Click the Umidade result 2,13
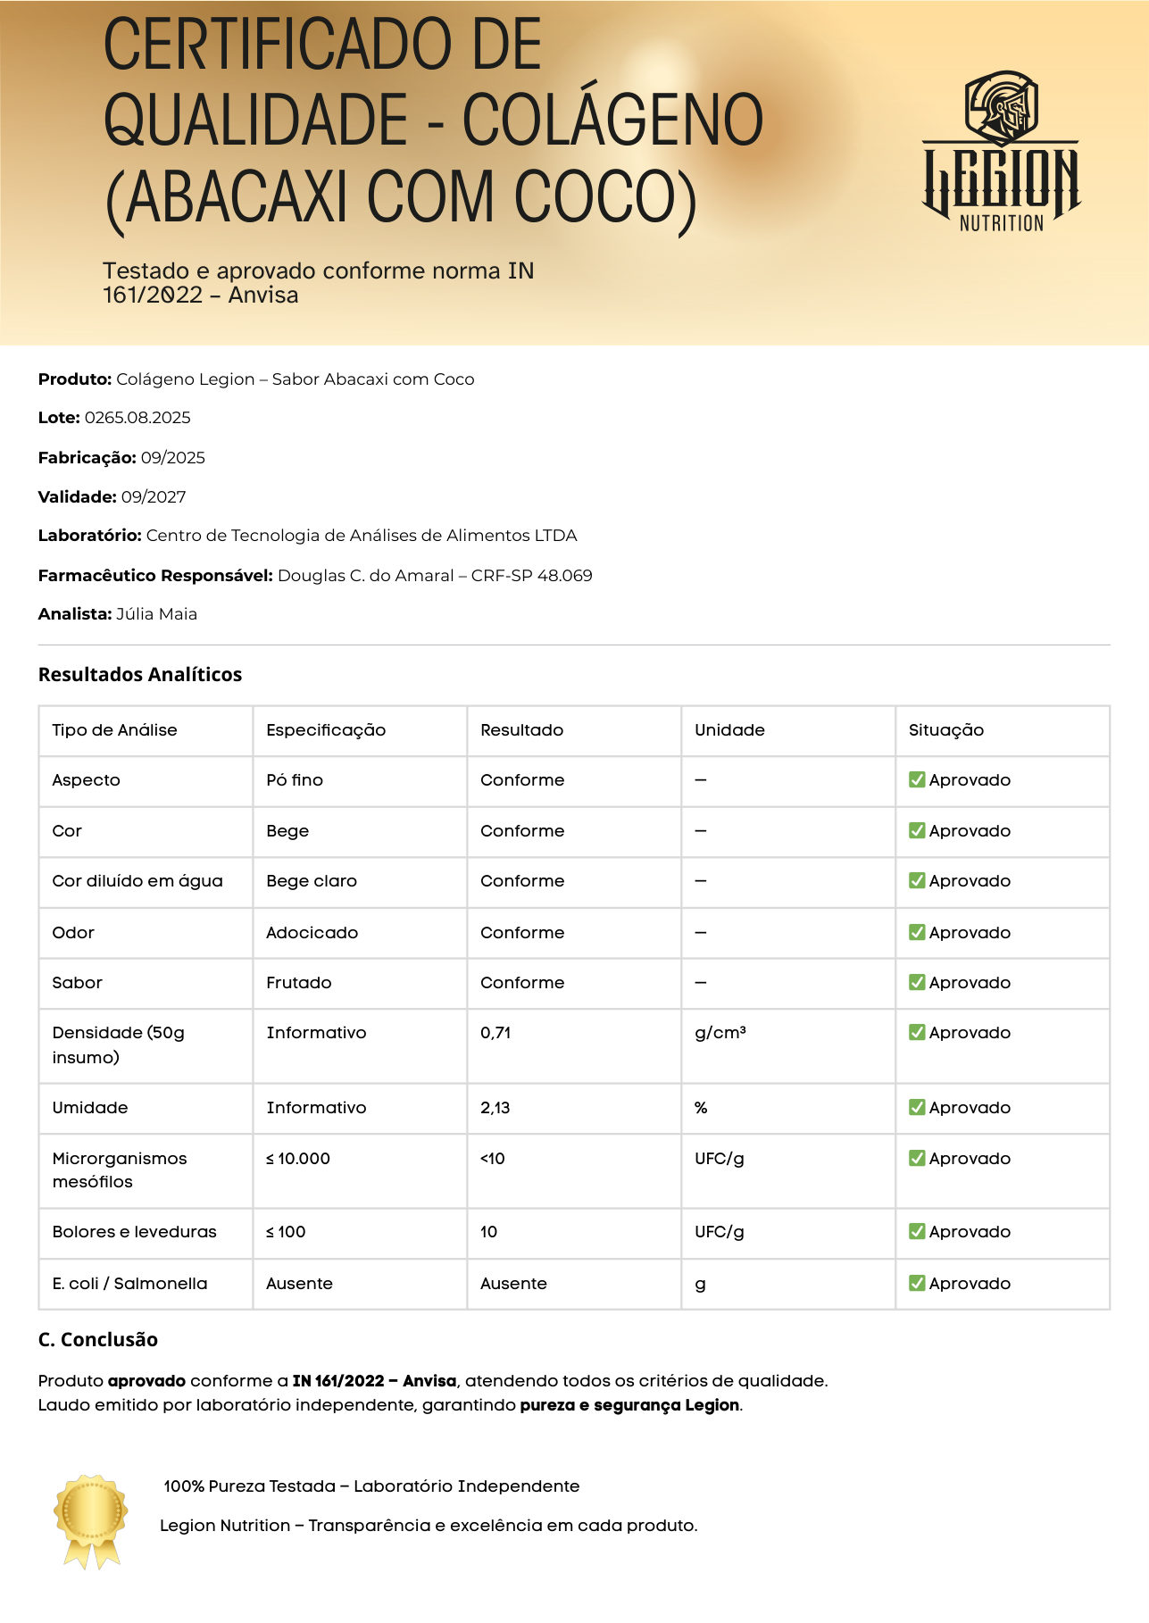1149x1623 pixels. (x=495, y=1108)
